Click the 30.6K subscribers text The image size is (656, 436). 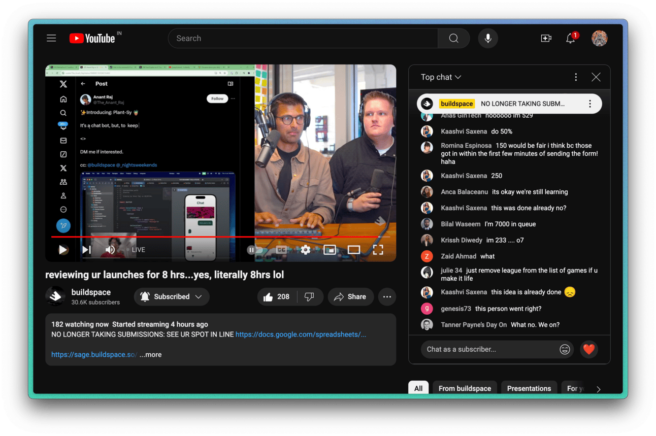(95, 302)
